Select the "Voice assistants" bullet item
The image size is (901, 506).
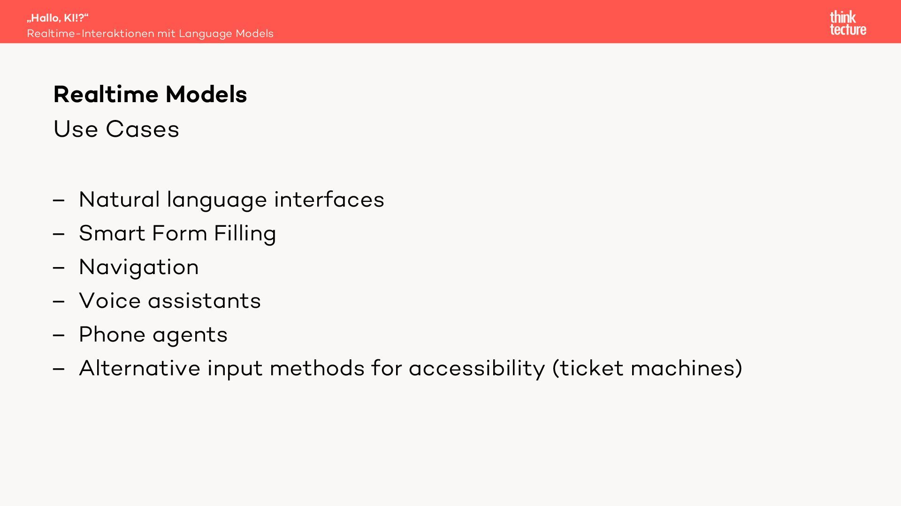[170, 301]
